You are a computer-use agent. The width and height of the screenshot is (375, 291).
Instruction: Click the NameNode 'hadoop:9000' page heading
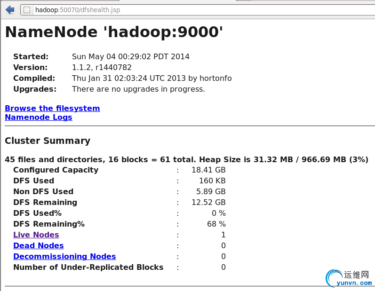pos(114,32)
